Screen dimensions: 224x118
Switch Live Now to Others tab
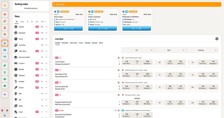point(101,43)
